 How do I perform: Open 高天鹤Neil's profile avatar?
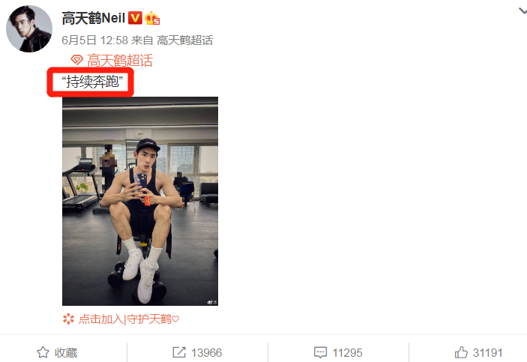pyautogui.click(x=29, y=29)
